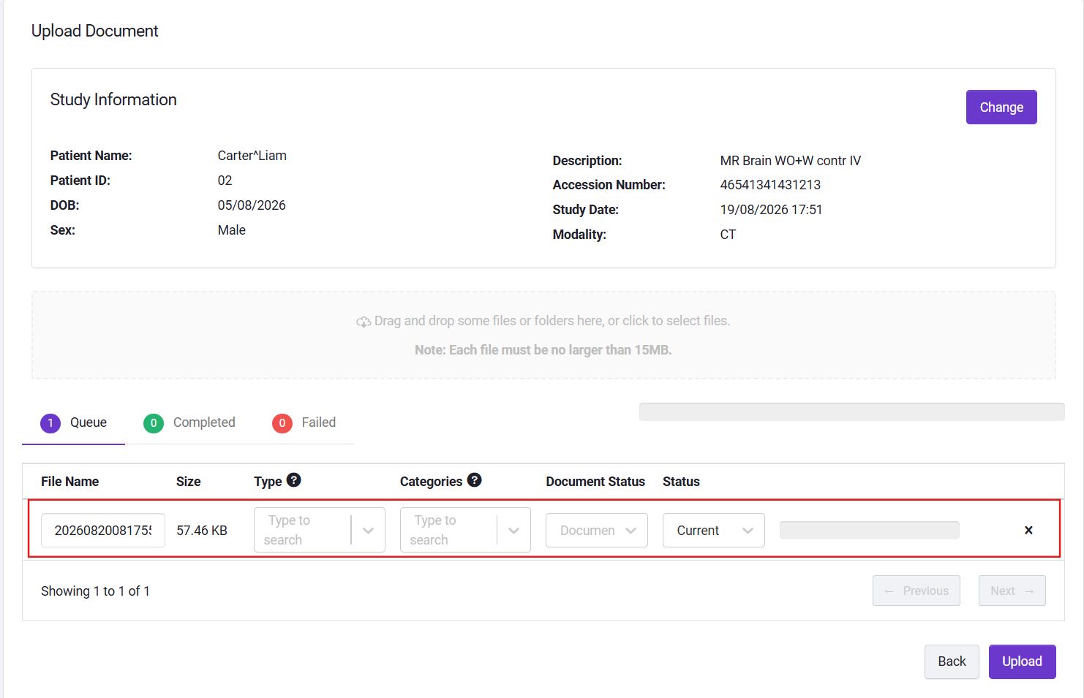
Task: Click the purple Upload button
Action: tap(1022, 661)
